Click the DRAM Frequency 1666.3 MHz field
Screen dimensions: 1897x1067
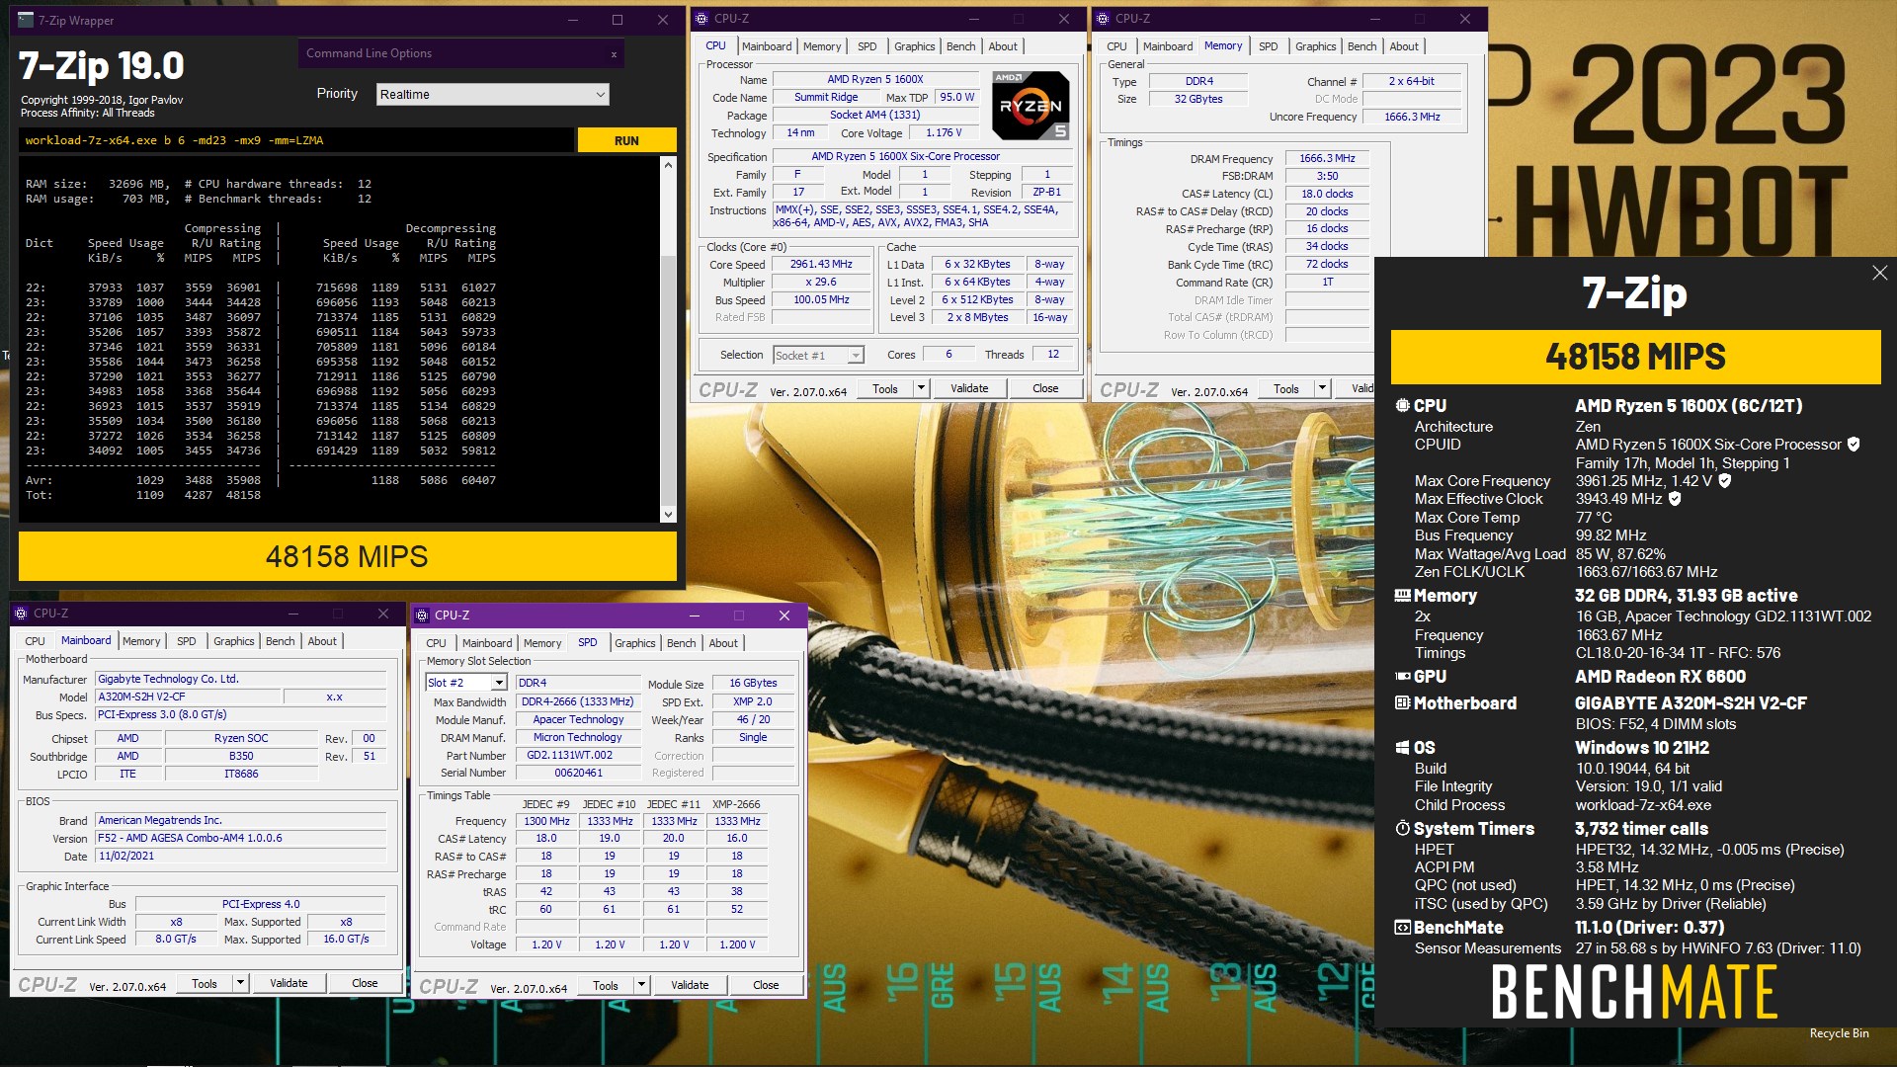[1327, 158]
